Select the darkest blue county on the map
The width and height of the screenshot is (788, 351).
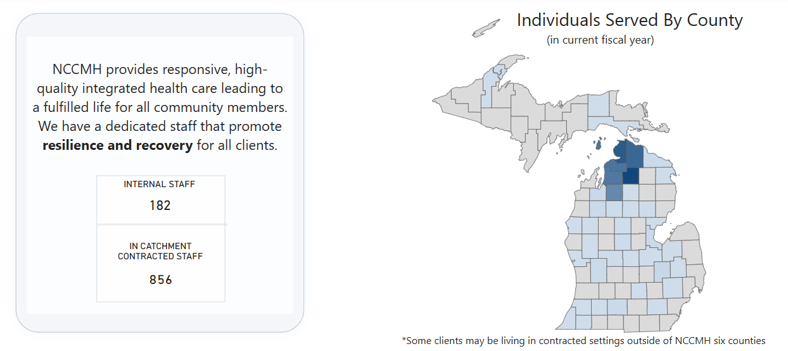pos(631,175)
